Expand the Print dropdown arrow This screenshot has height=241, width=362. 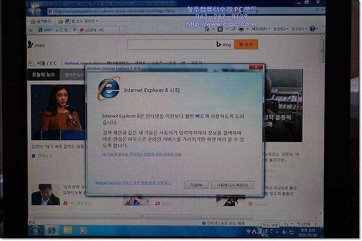(x=248, y=29)
